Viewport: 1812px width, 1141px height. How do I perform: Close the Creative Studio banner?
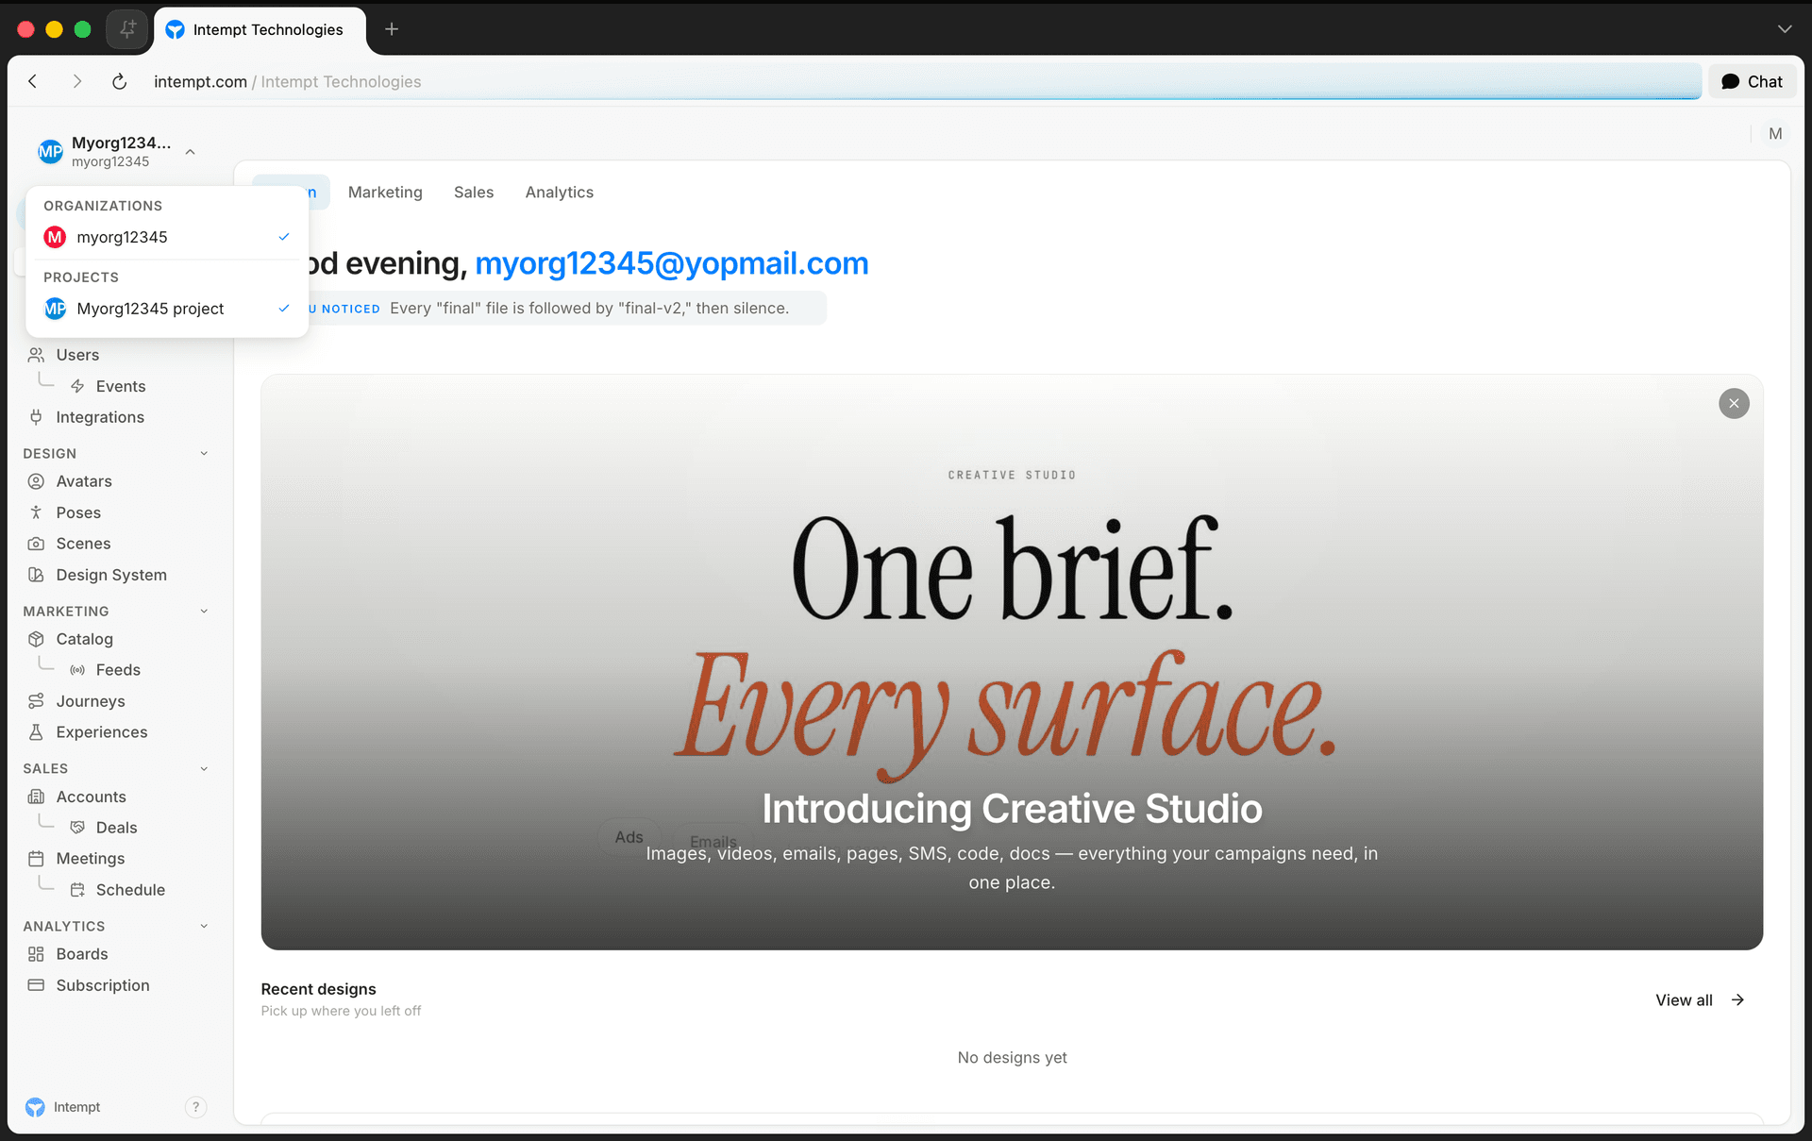coord(1734,403)
